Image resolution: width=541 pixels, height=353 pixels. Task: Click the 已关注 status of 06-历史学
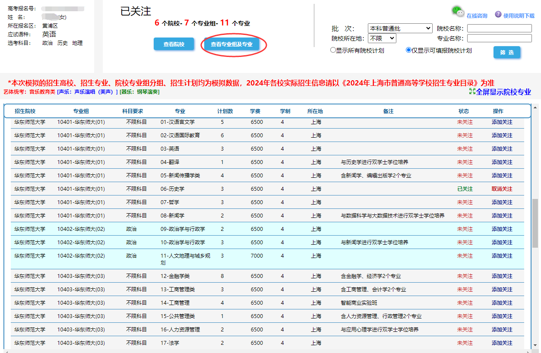465,189
